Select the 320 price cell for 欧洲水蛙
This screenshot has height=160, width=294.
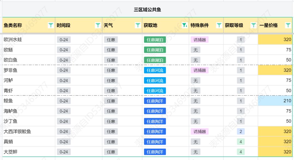click(275, 40)
